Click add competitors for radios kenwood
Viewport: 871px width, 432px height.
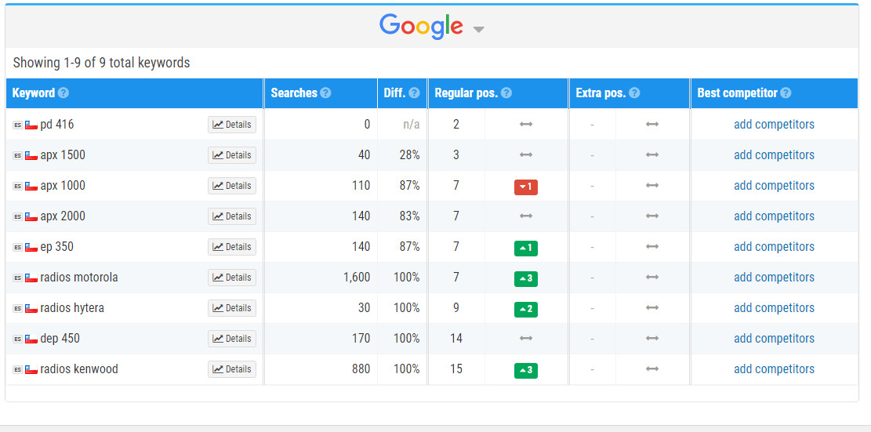click(x=774, y=368)
